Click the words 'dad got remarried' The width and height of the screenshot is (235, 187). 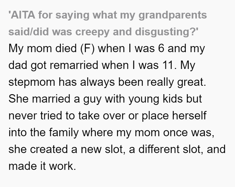[53, 65]
